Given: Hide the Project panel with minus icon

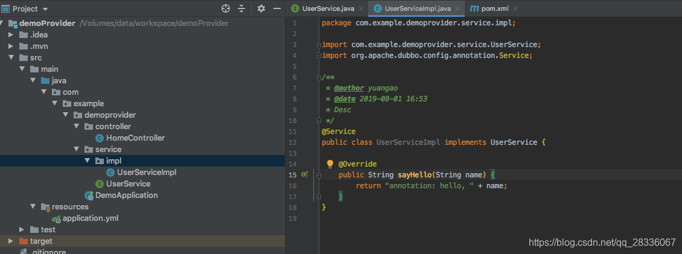Looking at the screenshot, I should (x=276, y=8).
